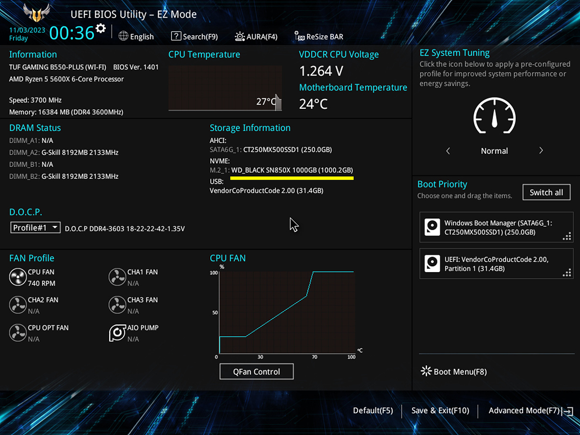The height and width of the screenshot is (435, 580).
Task: Click the globe language icon
Action: click(123, 36)
